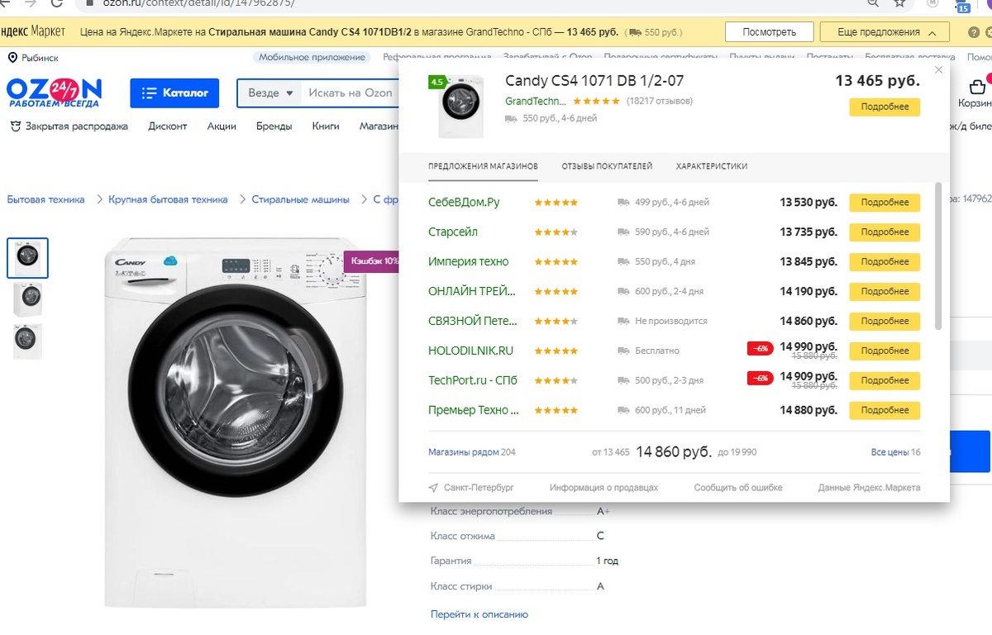Close the Yandex Market offers popup
The width and height of the screenshot is (992, 635).
[938, 70]
